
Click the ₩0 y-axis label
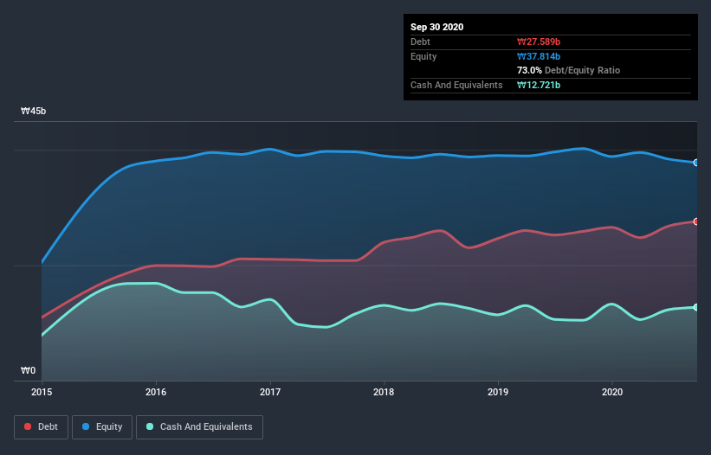click(28, 370)
